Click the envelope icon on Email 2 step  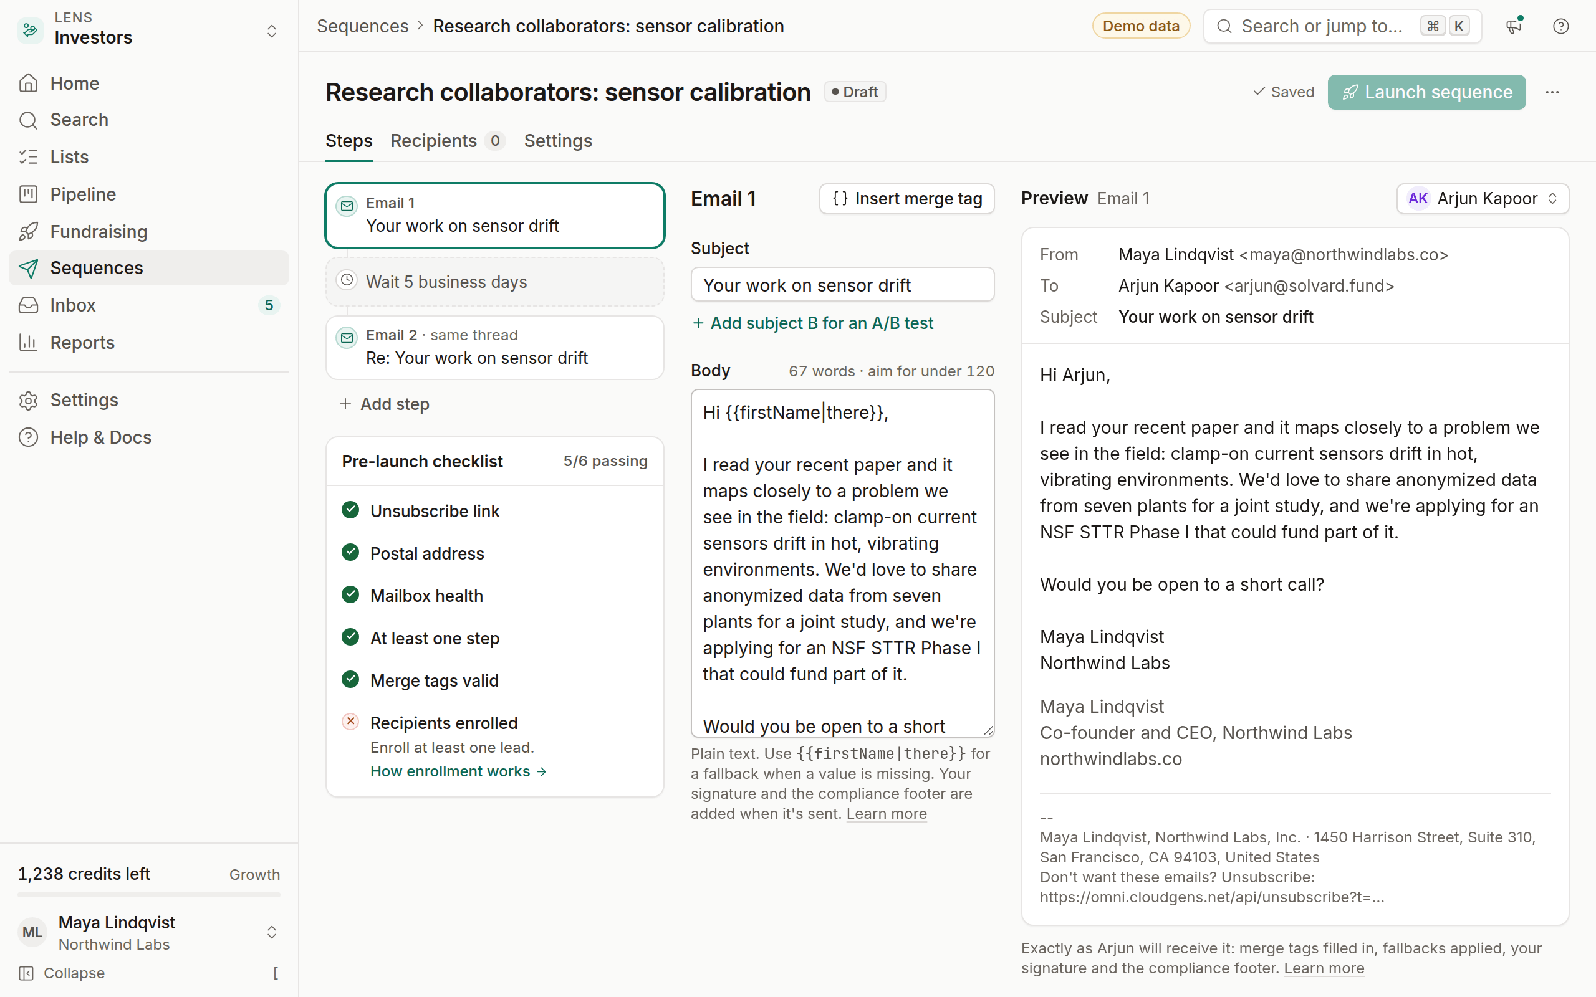[x=347, y=338]
